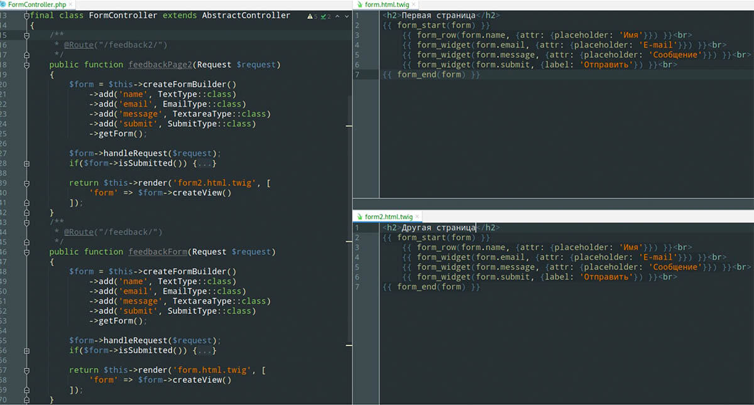Close the form2.html.twig tab

[x=418, y=217]
